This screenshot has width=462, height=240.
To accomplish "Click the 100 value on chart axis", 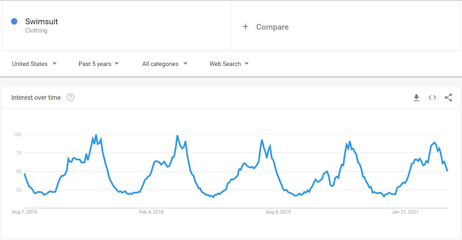I will click(x=17, y=135).
